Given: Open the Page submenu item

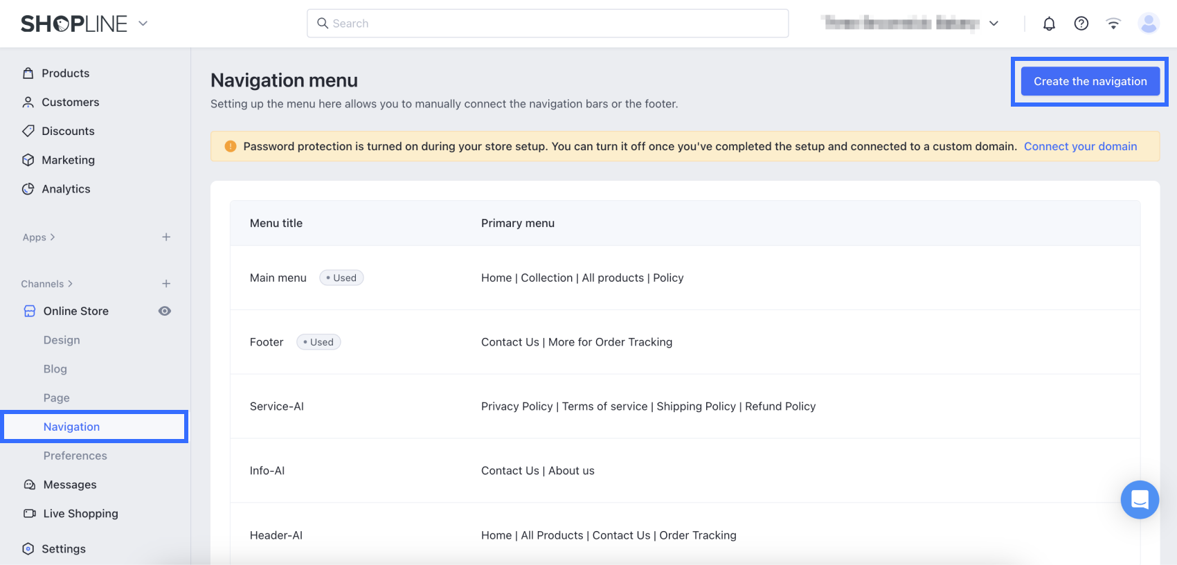Looking at the screenshot, I should click(57, 398).
